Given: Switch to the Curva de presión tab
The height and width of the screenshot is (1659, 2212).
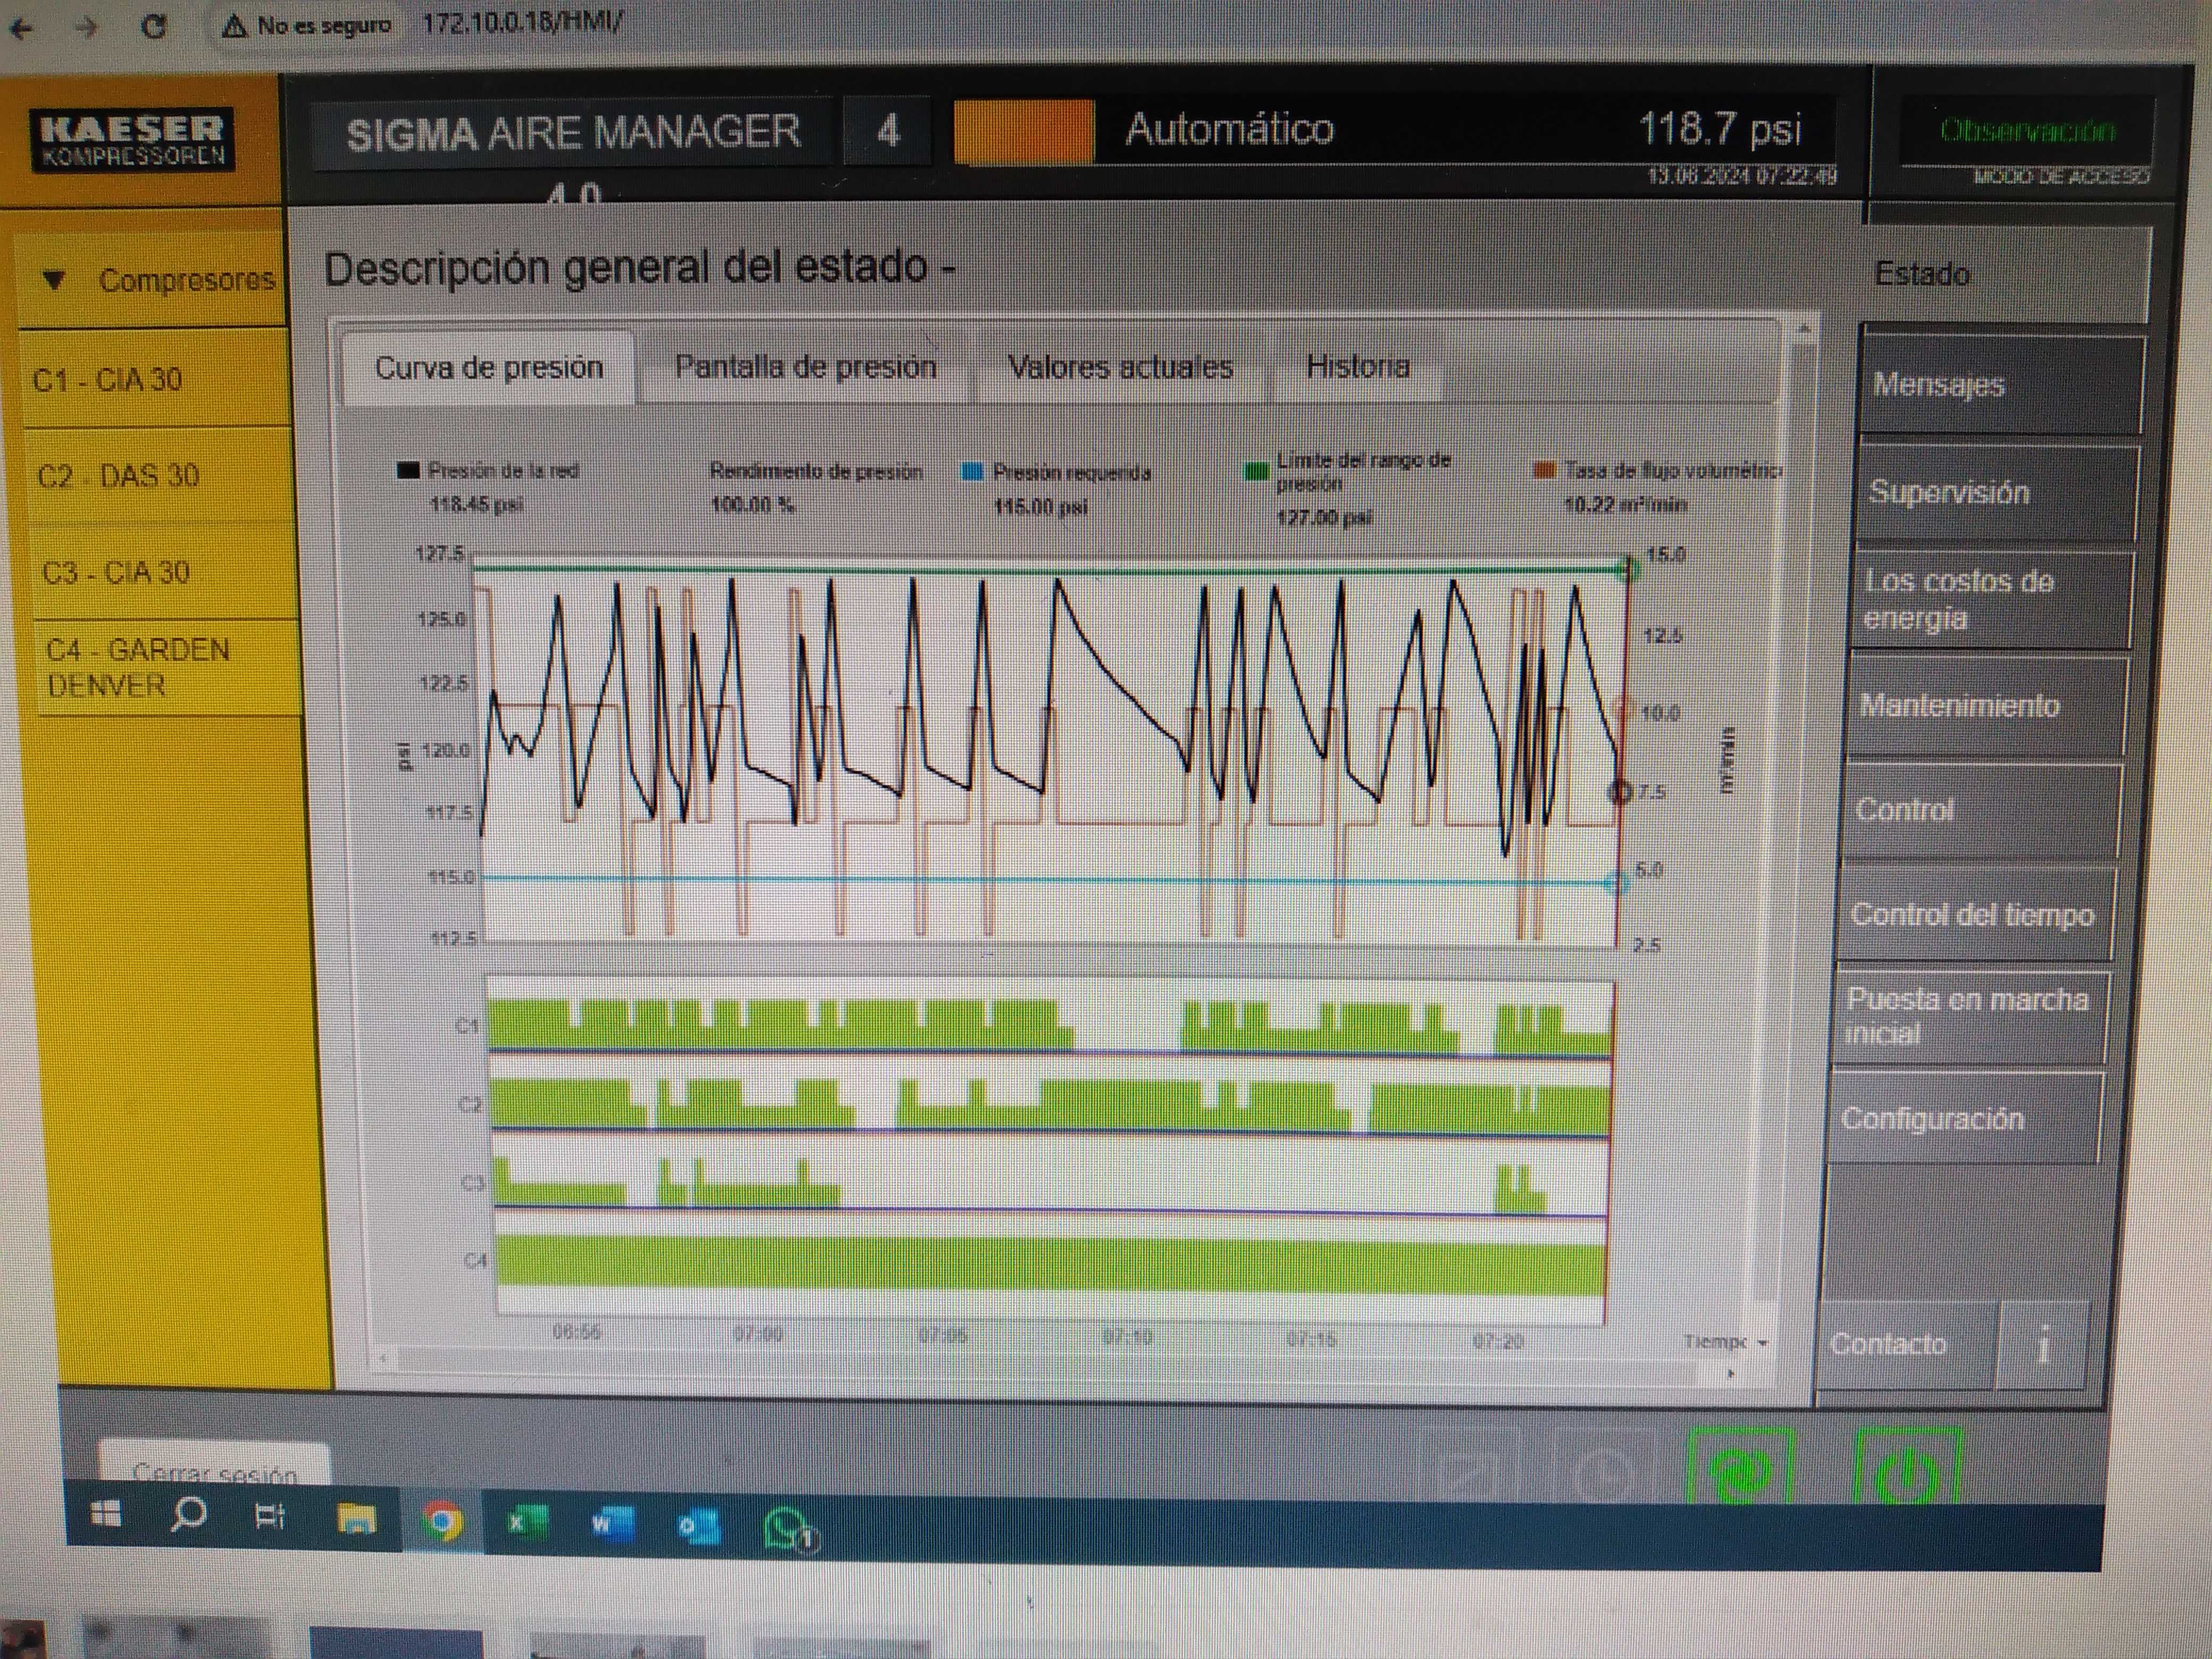Looking at the screenshot, I should 489,368.
